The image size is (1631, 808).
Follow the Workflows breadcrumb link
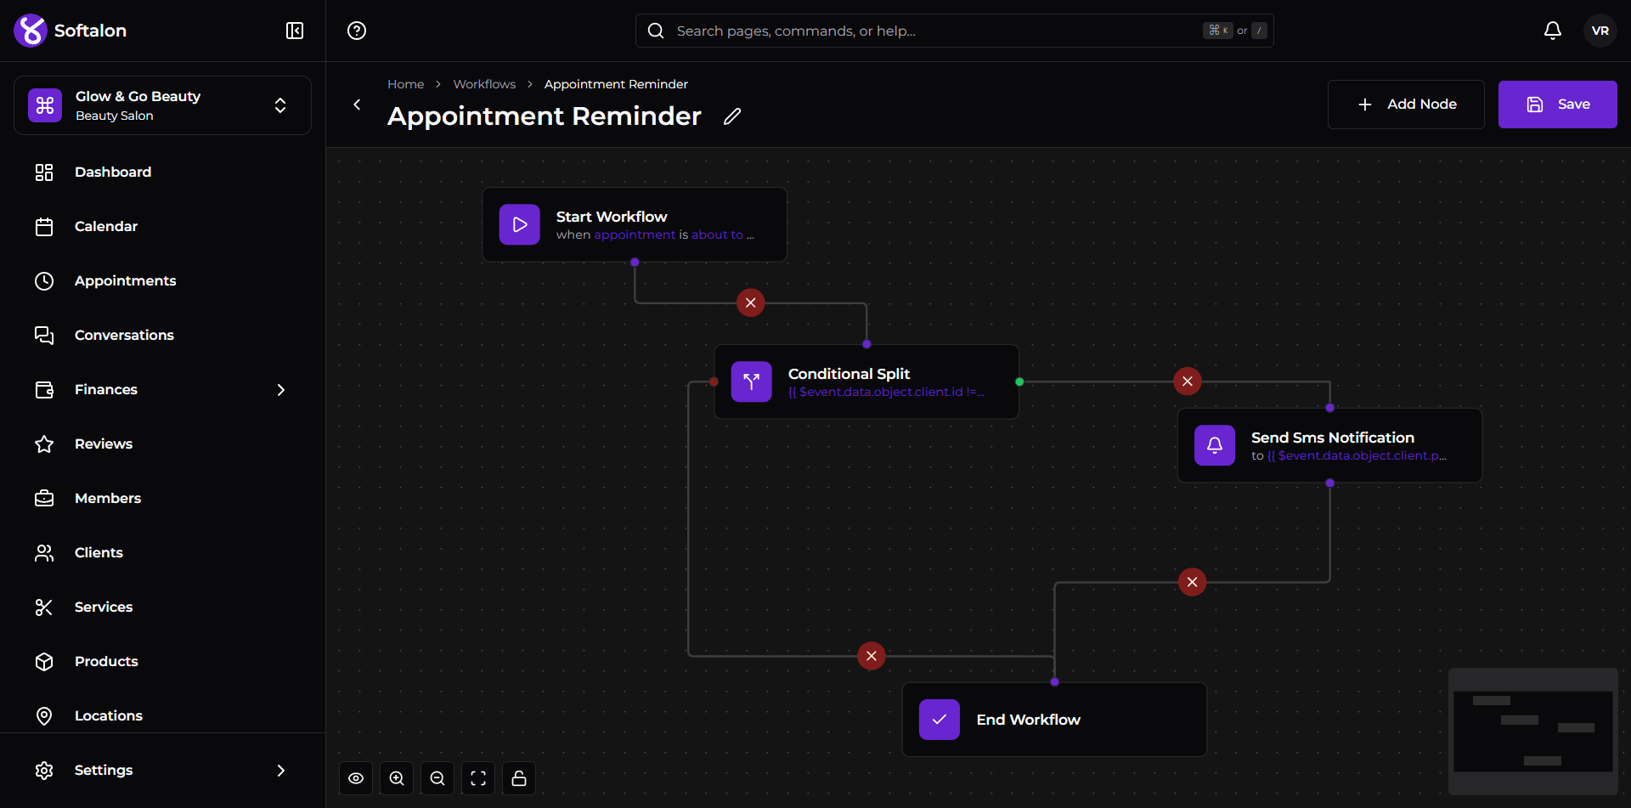coord(484,84)
